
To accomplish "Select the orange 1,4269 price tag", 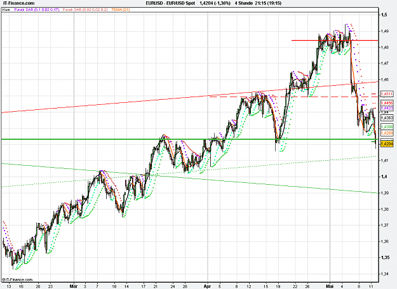I will (387, 133).
